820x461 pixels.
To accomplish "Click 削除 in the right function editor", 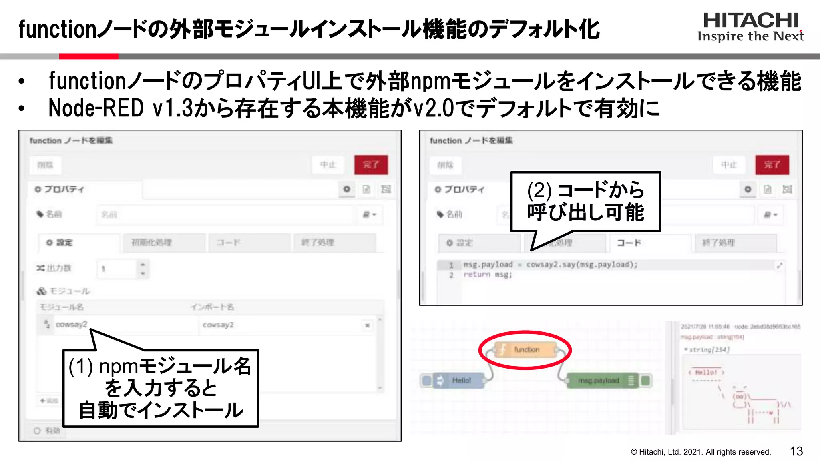I will (445, 165).
